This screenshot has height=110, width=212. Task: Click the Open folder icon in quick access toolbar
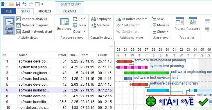coord(12,4)
